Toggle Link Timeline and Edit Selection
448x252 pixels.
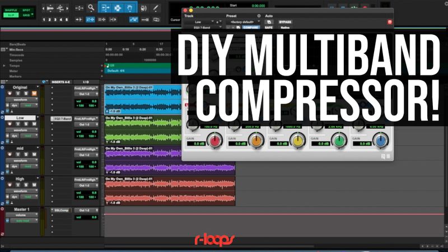point(90,20)
